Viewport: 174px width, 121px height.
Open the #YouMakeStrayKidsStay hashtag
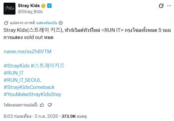(32, 94)
